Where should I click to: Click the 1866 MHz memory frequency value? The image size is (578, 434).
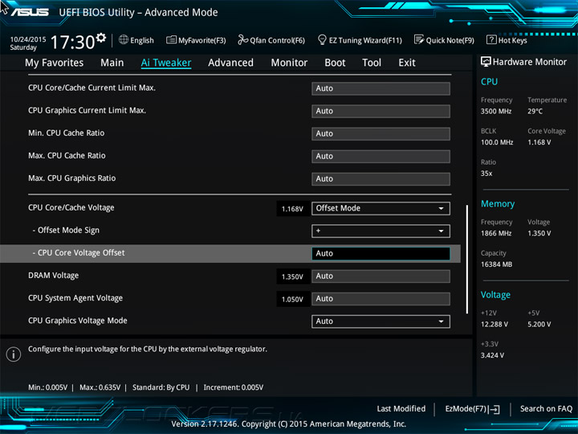pos(496,233)
